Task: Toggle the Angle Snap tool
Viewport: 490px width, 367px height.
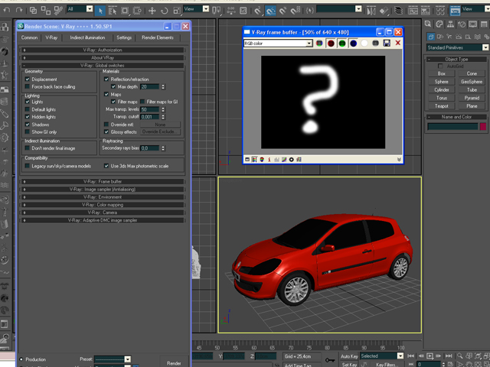Action: (x=270, y=11)
